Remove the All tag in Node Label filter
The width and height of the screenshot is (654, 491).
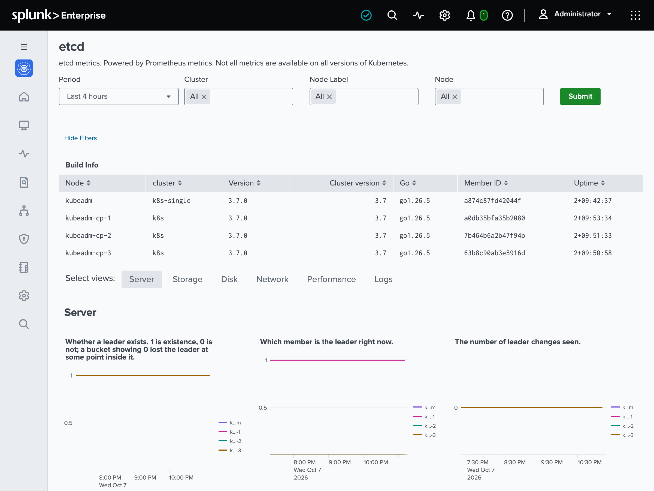point(329,97)
